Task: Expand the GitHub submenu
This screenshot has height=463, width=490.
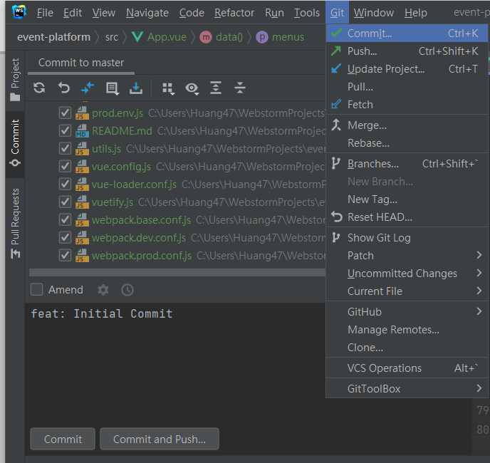Action: 407,312
